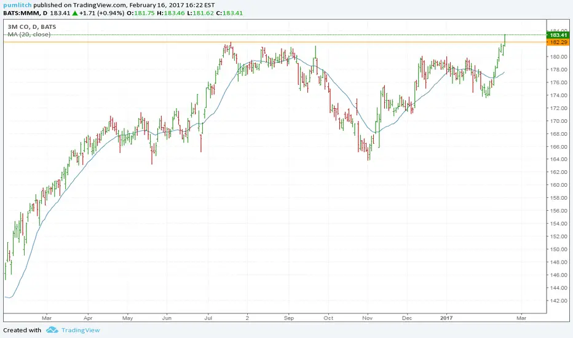
Task: Click the O:181.75 open value
Action: [x=141, y=13]
